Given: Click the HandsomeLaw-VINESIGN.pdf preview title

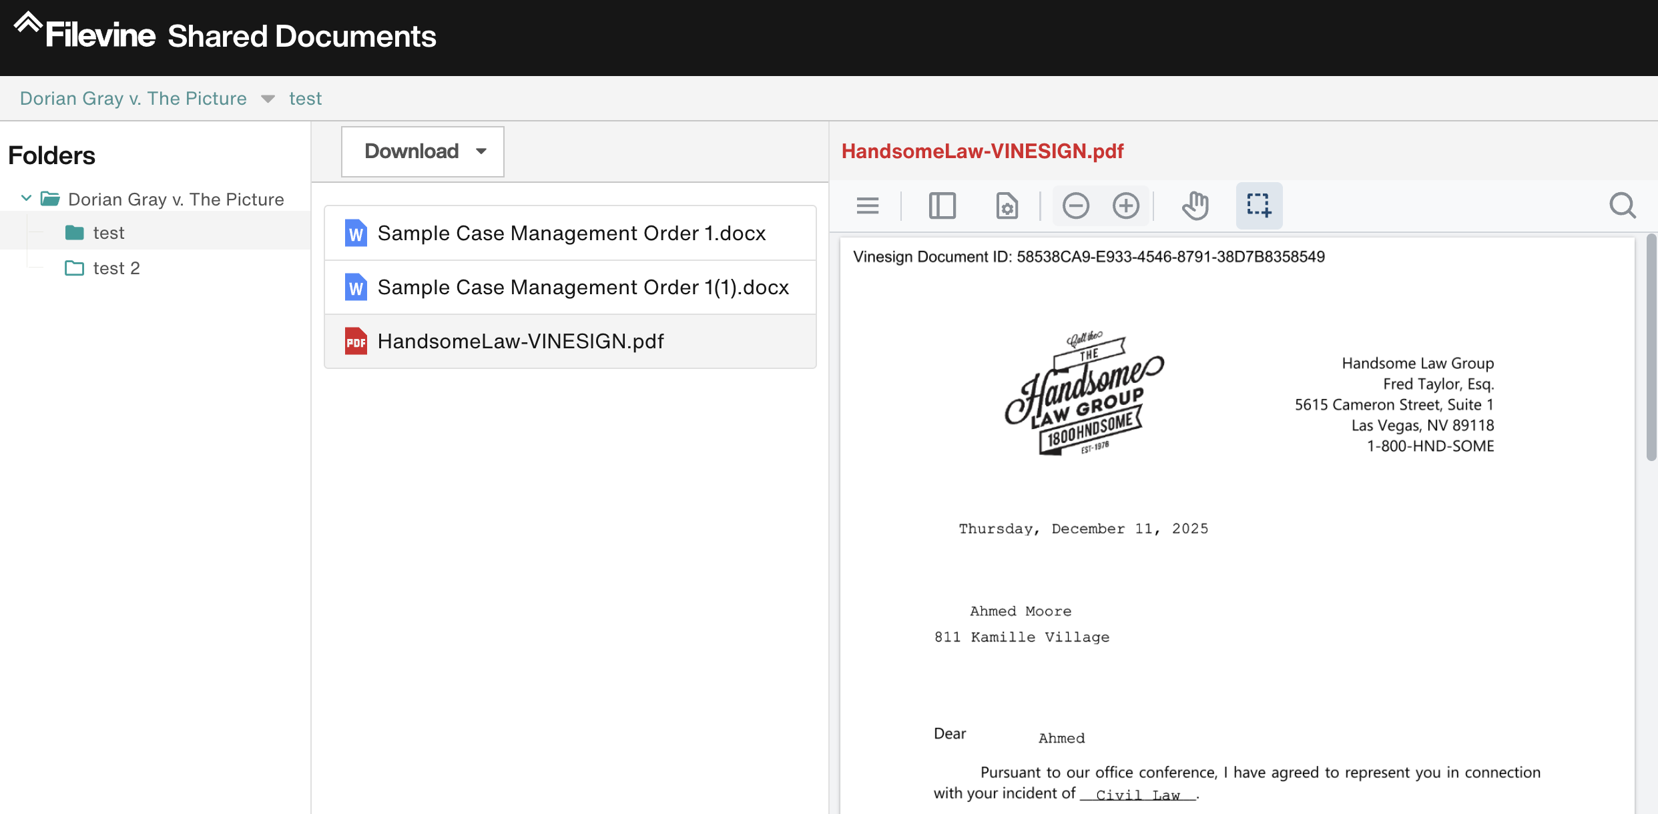Looking at the screenshot, I should (983, 151).
